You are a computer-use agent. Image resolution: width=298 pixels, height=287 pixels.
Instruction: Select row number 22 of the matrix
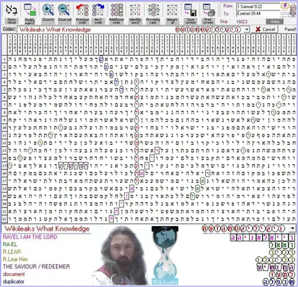[x=4, y=219]
